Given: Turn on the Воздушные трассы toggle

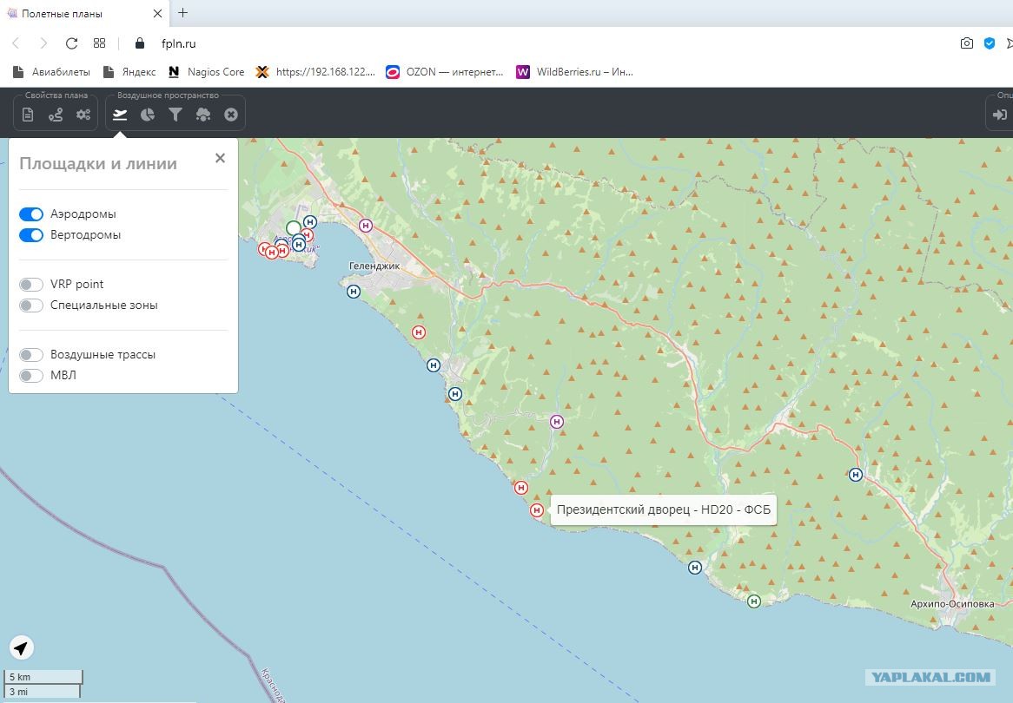Looking at the screenshot, I should pyautogui.click(x=31, y=355).
